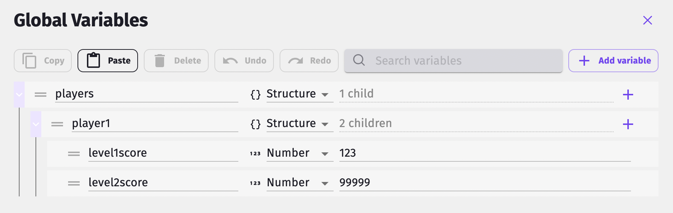Close the Global Variables panel
Image resolution: width=673 pixels, height=213 pixels.
point(647,20)
